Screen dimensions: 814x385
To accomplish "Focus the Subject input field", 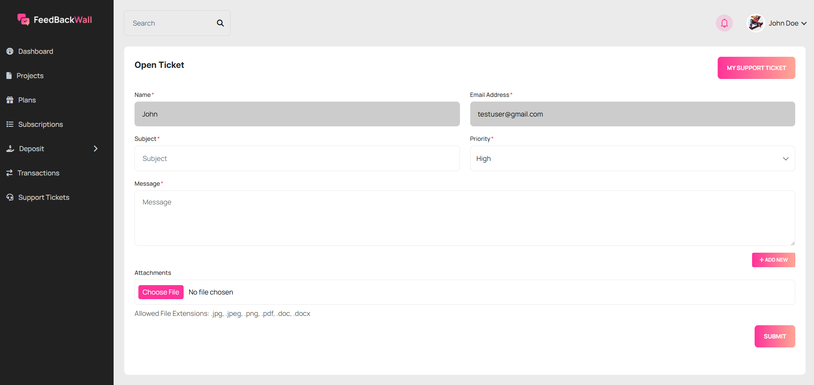I will click(297, 158).
